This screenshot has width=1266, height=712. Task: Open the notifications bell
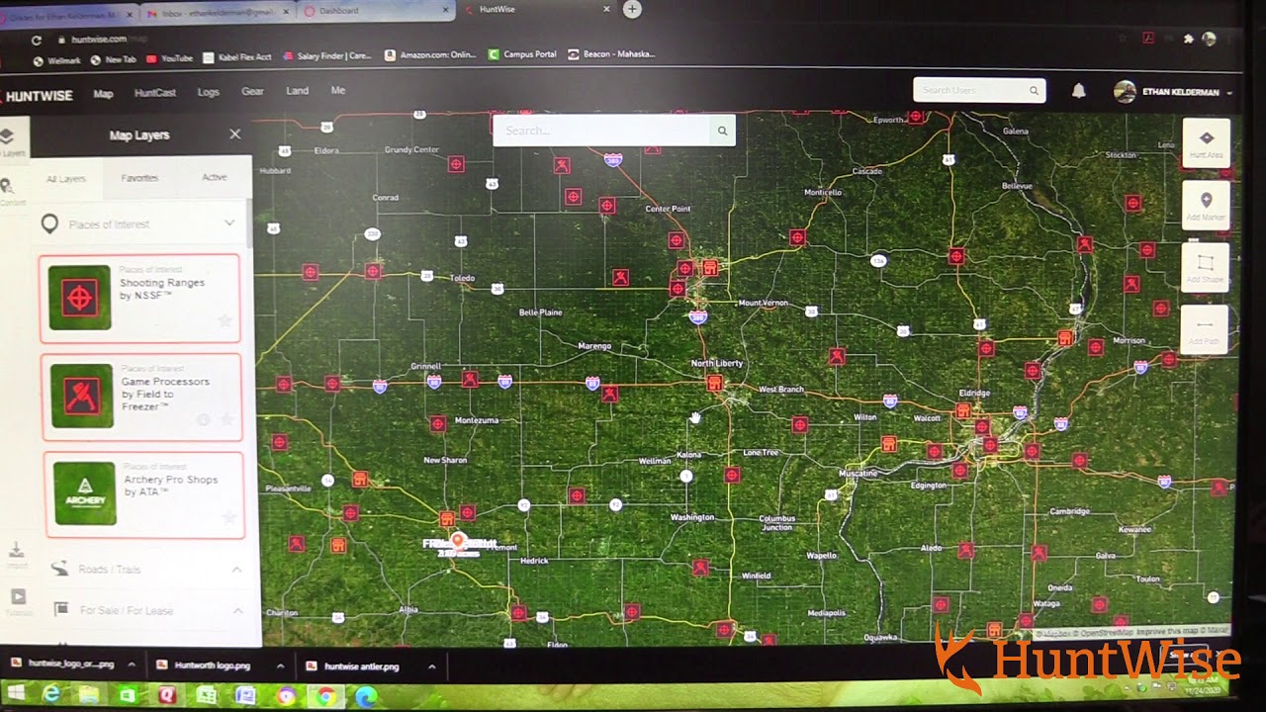click(1079, 91)
